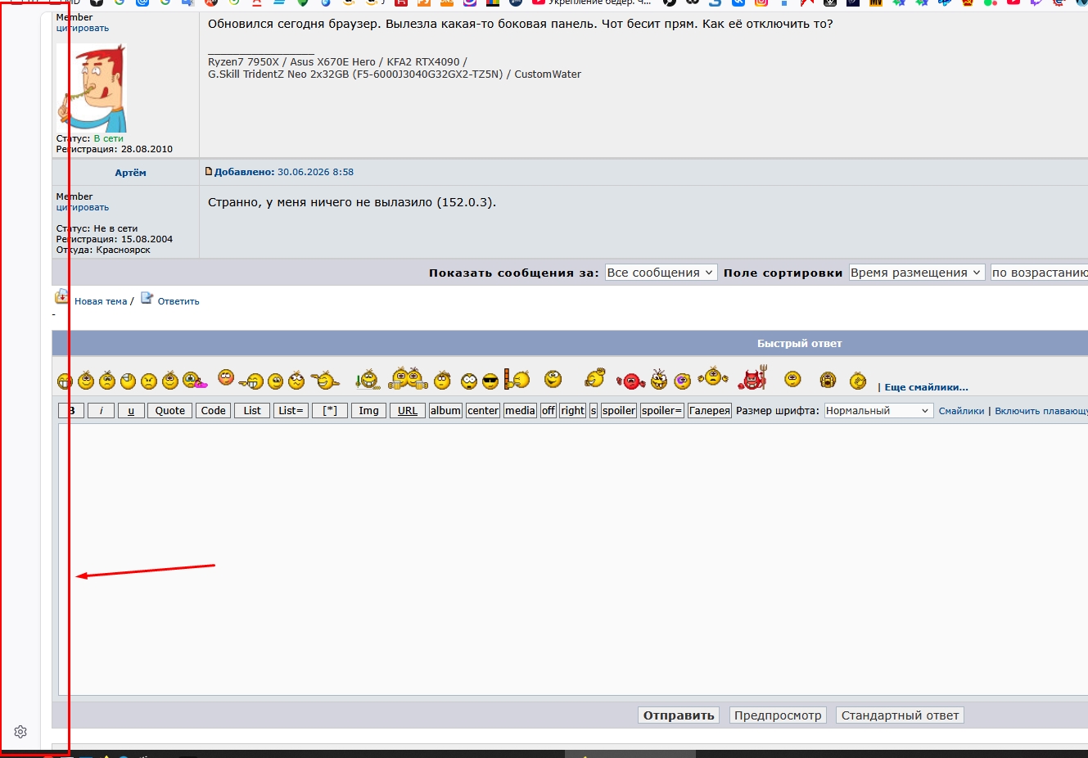Screen dimensions: 1088x758
Task: Click the Смайлики link by font size
Action: (961, 411)
